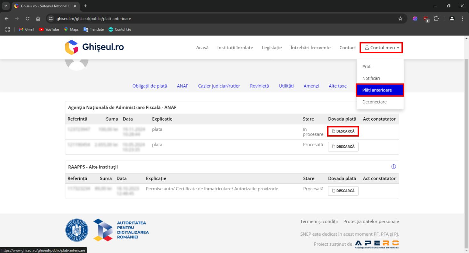This screenshot has height=253, width=469.
Task: Click the address bar URL field
Action: point(224,19)
